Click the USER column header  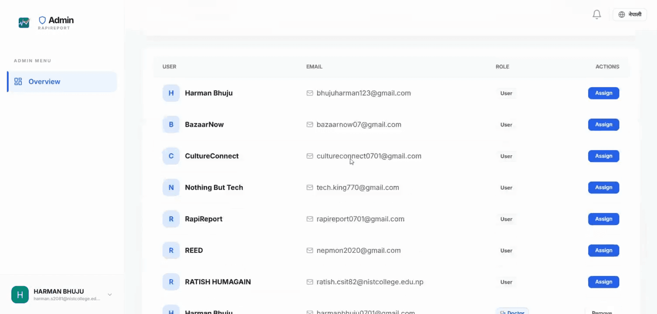(x=169, y=67)
